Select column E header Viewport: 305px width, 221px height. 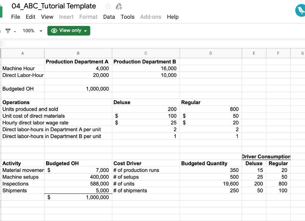[x=254, y=53]
